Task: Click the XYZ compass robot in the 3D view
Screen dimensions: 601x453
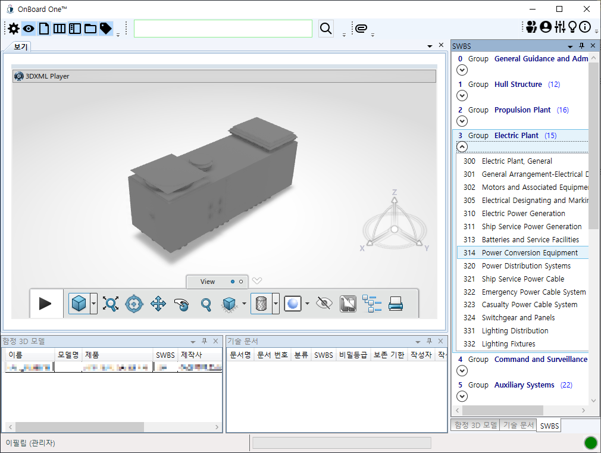Action: pos(395,223)
